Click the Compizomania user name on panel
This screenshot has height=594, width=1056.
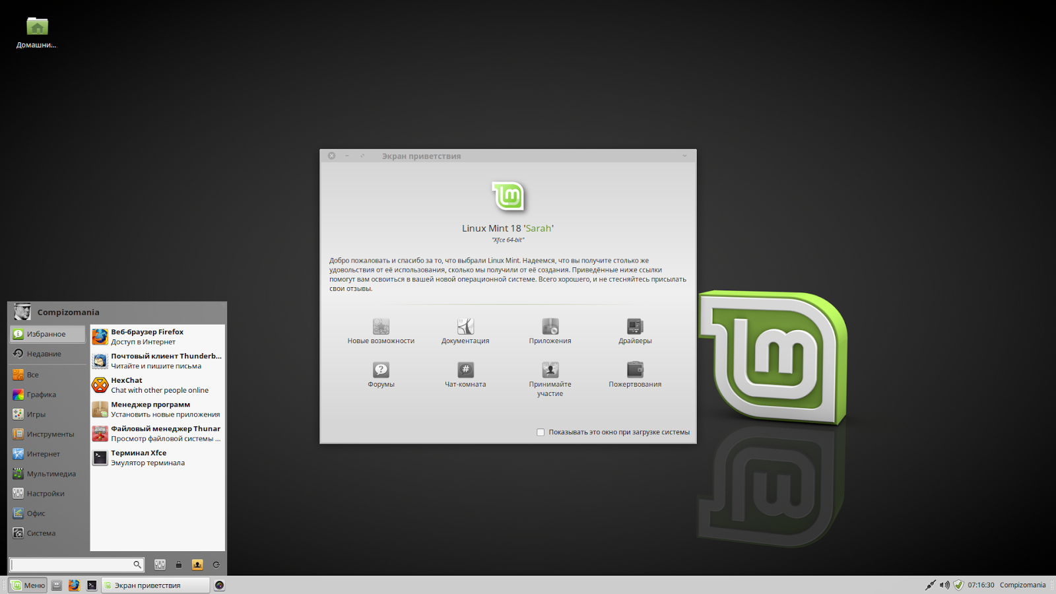click(1022, 585)
